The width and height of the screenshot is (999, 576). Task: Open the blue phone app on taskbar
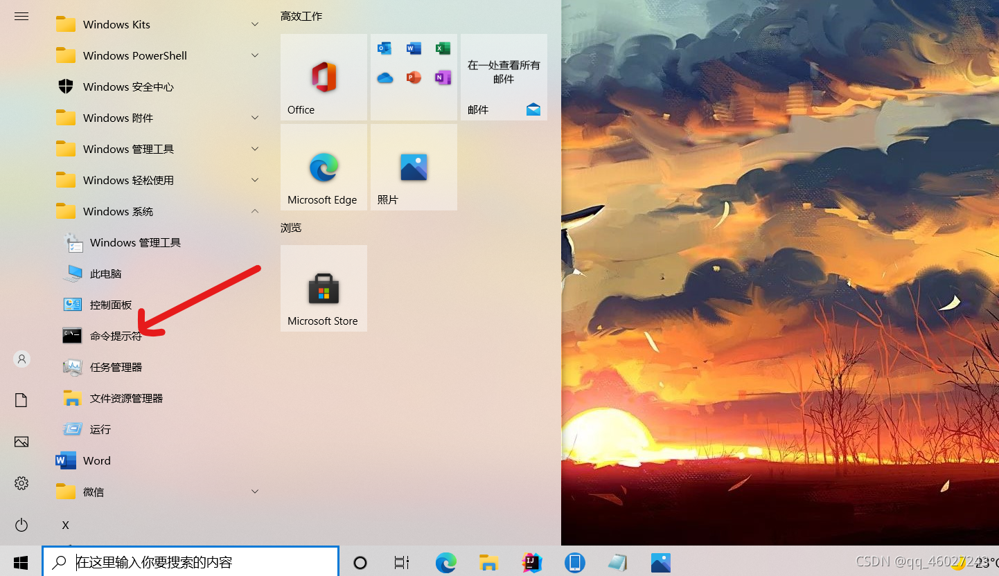[x=574, y=562]
